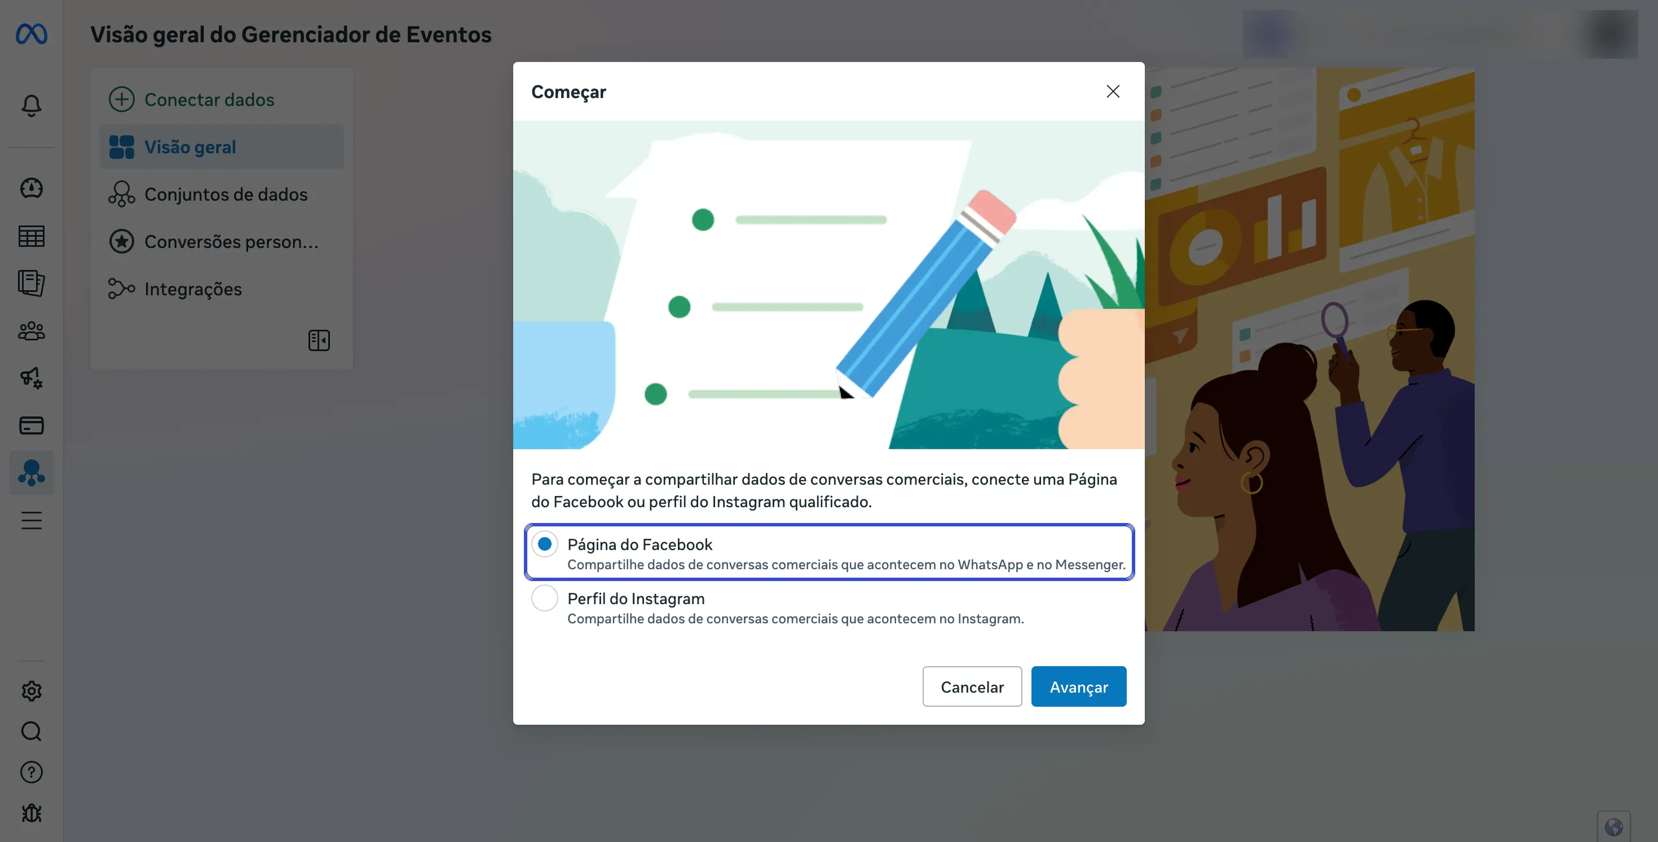Open the billing documents icon

32,283
